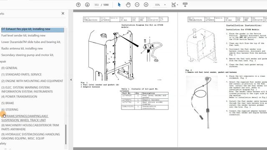This screenshot has height=150, width=267.
Task: Open '(6) STEERING' bookmark
Action: (x=10, y=110)
